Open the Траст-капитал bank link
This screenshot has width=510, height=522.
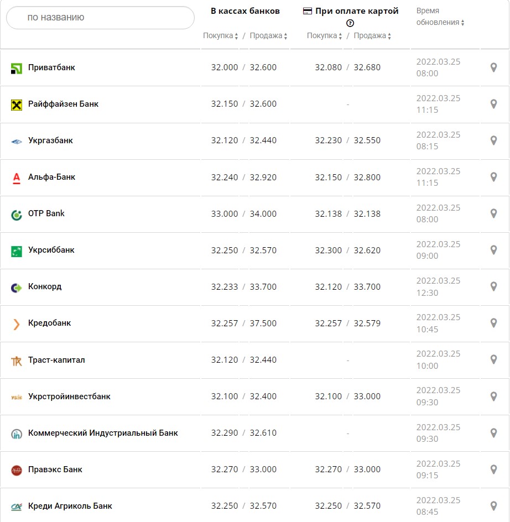click(56, 360)
